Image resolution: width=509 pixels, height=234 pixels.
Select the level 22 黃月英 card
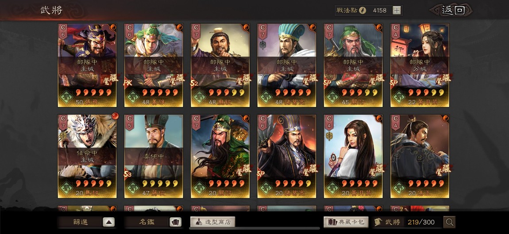pyautogui.click(x=420, y=65)
